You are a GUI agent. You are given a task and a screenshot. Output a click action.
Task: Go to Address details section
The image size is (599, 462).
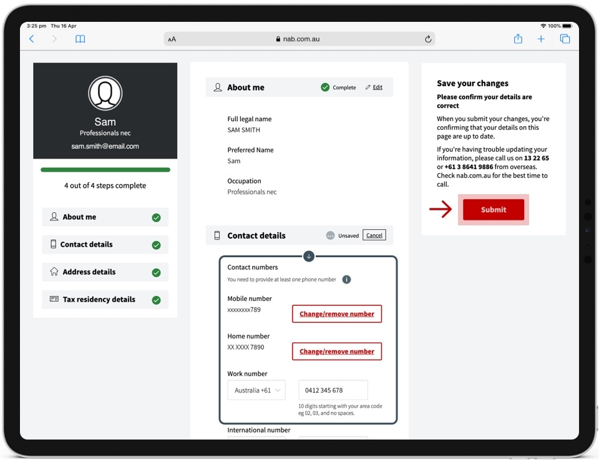pos(89,272)
